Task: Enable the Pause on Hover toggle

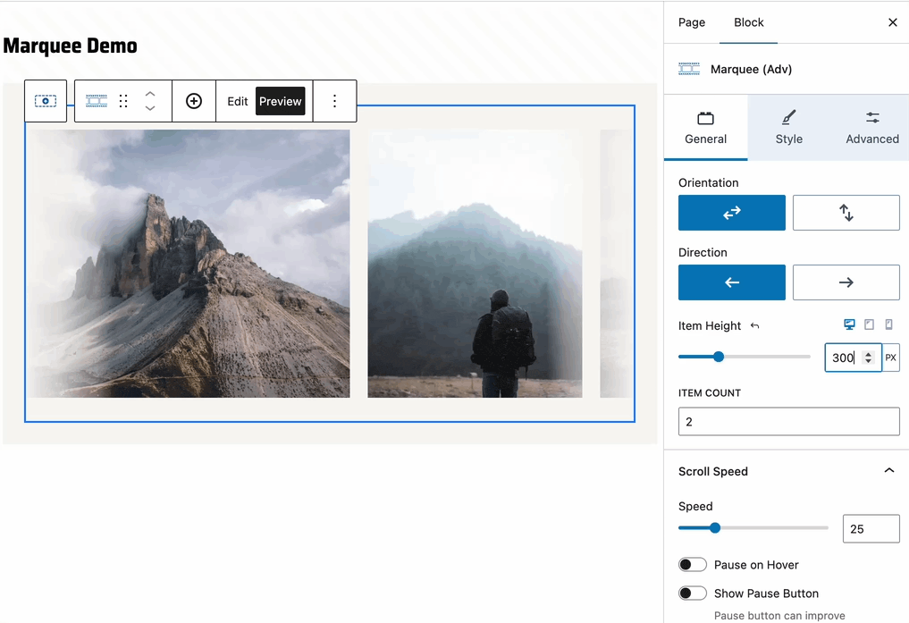Action: pyautogui.click(x=693, y=565)
